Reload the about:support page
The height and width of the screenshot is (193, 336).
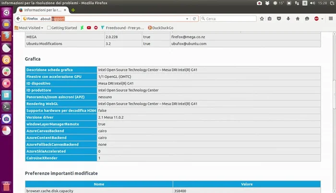tap(194, 19)
